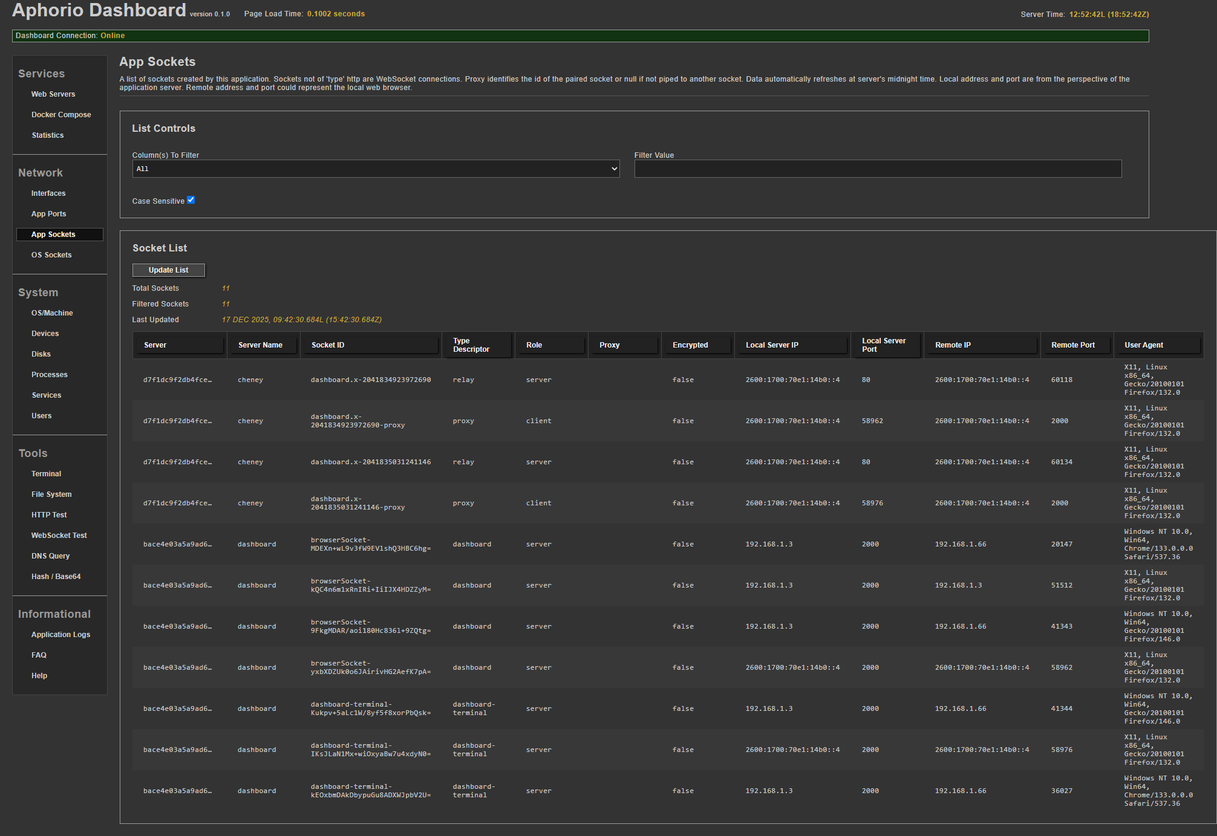Open OS Sockets page
The height and width of the screenshot is (836, 1217).
coord(51,255)
